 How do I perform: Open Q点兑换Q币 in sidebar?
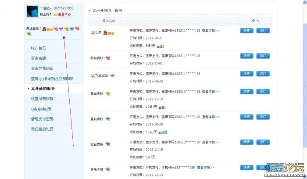(41, 109)
